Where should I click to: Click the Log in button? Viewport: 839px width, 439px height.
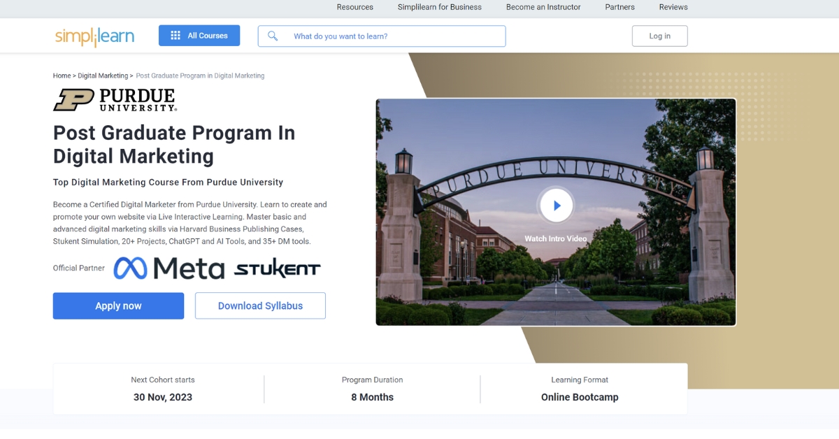click(659, 36)
